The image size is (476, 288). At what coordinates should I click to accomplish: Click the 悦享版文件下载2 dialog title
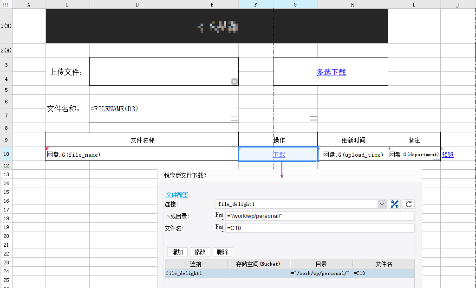(185, 175)
